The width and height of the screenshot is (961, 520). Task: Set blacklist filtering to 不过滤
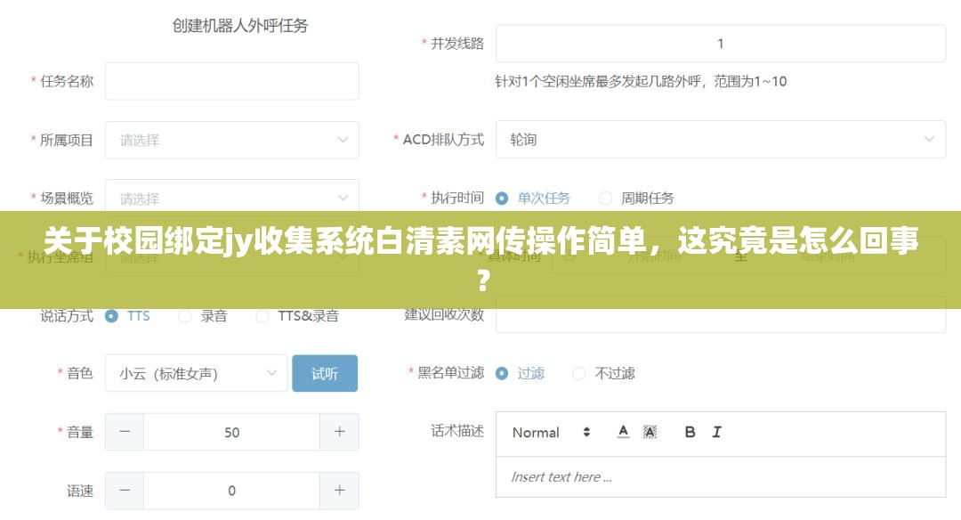[579, 374]
